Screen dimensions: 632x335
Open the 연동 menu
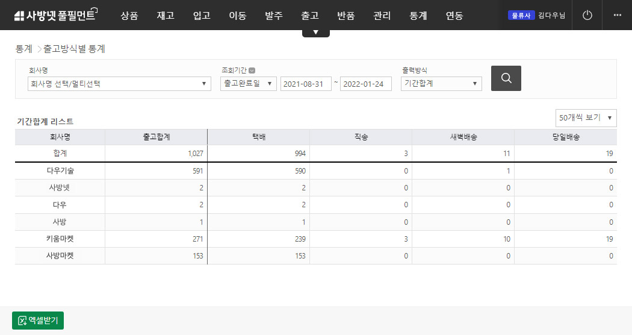454,16
